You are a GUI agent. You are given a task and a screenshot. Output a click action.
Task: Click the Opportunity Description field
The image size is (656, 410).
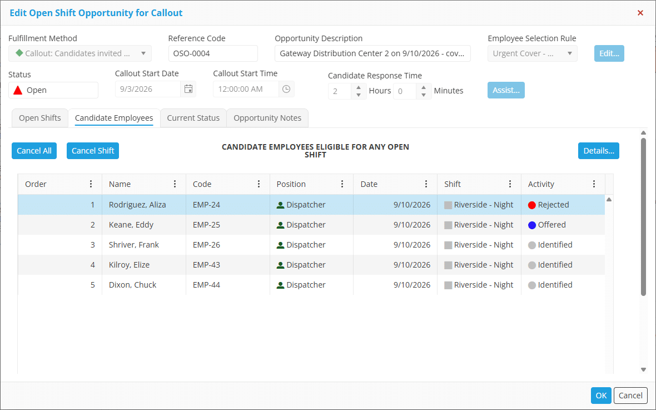(372, 53)
